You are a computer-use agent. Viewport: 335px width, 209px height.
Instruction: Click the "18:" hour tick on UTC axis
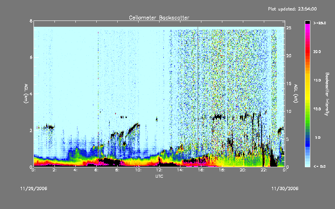(222, 170)
